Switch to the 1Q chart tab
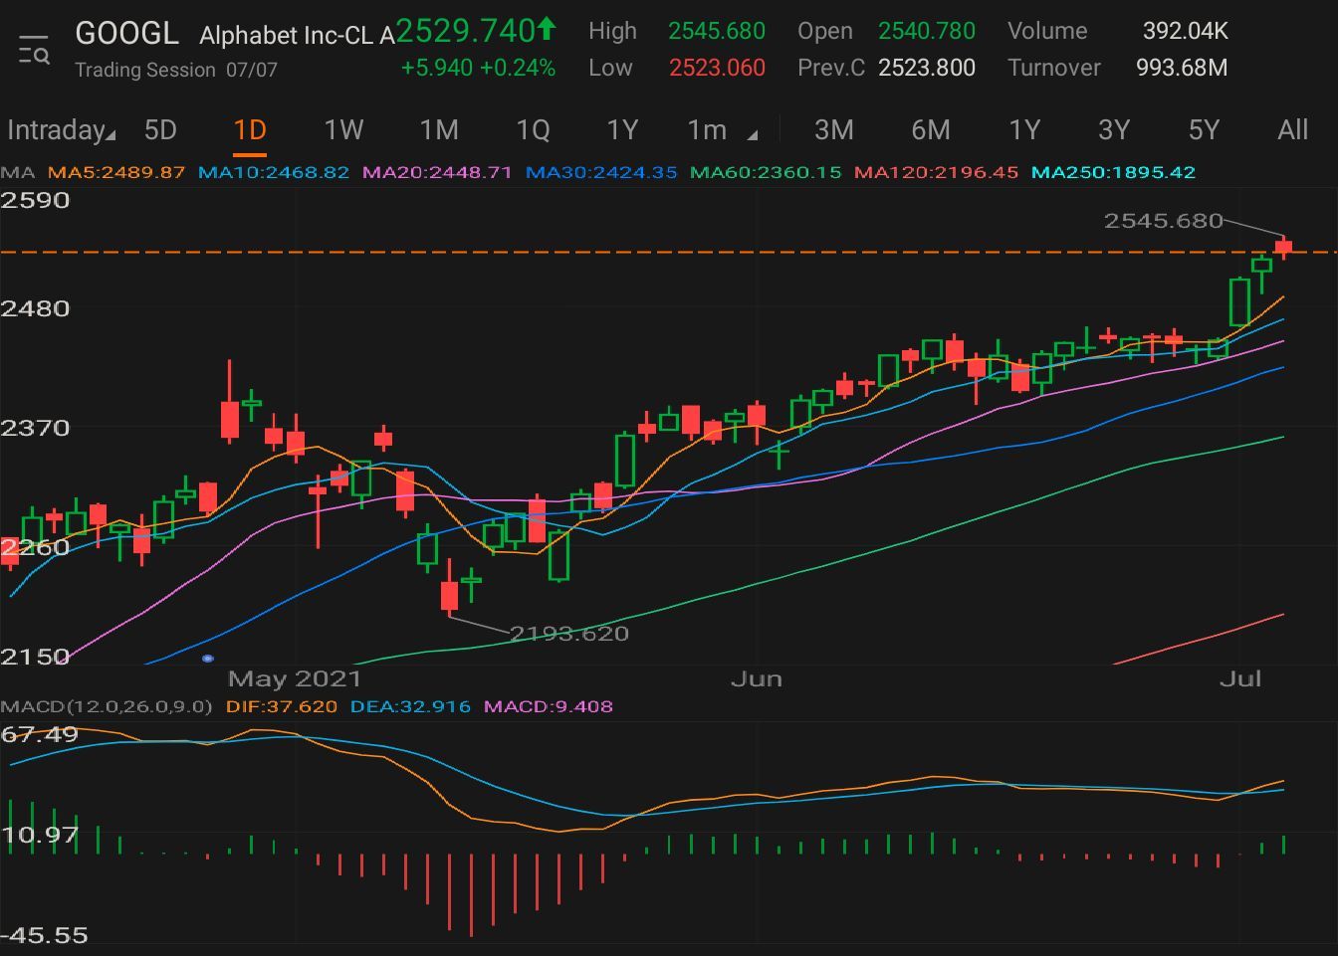1338x956 pixels. [x=534, y=130]
